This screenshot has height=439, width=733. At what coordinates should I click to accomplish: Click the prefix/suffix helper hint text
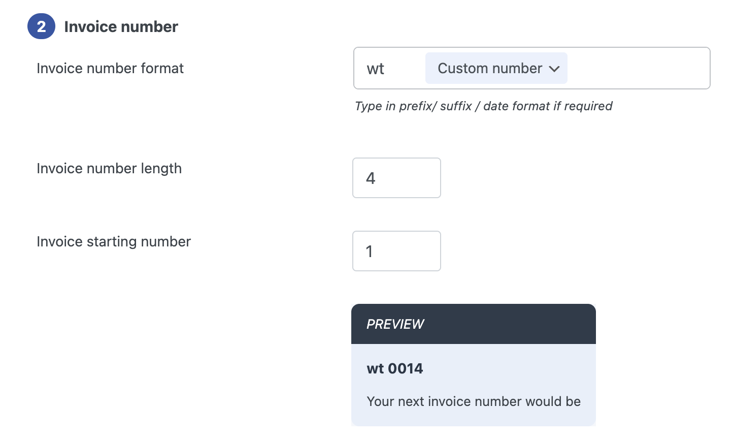[484, 106]
